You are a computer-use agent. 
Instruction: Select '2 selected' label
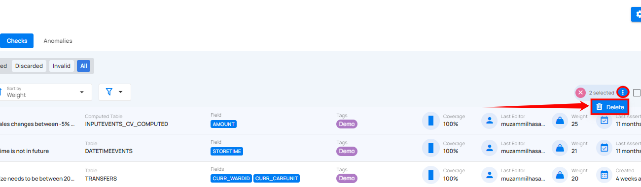pyautogui.click(x=602, y=93)
